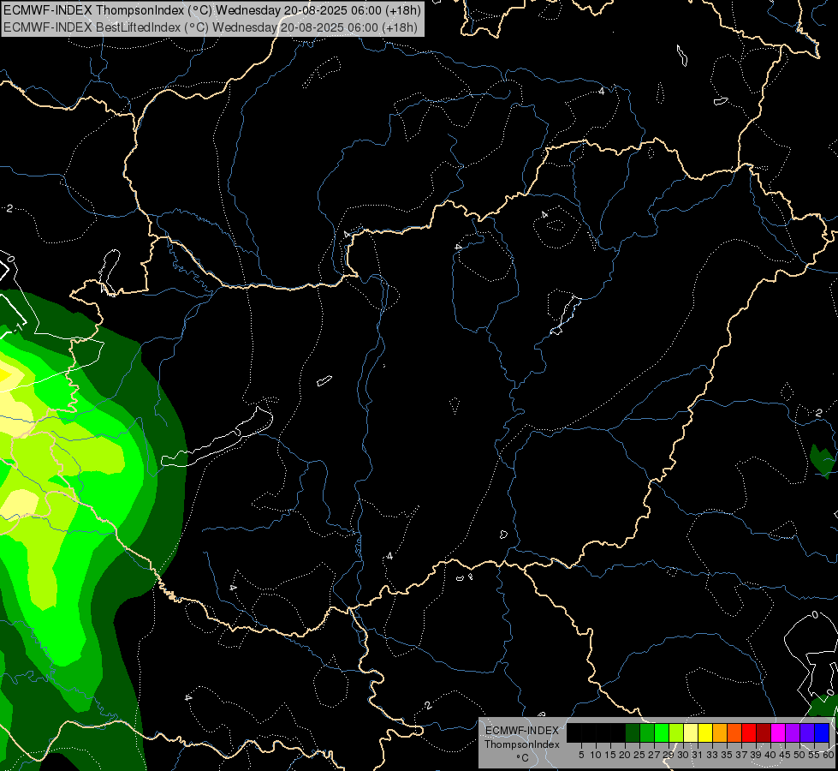Click the legend scale value 31
Viewport: 838px width, 771px height.
click(x=698, y=755)
